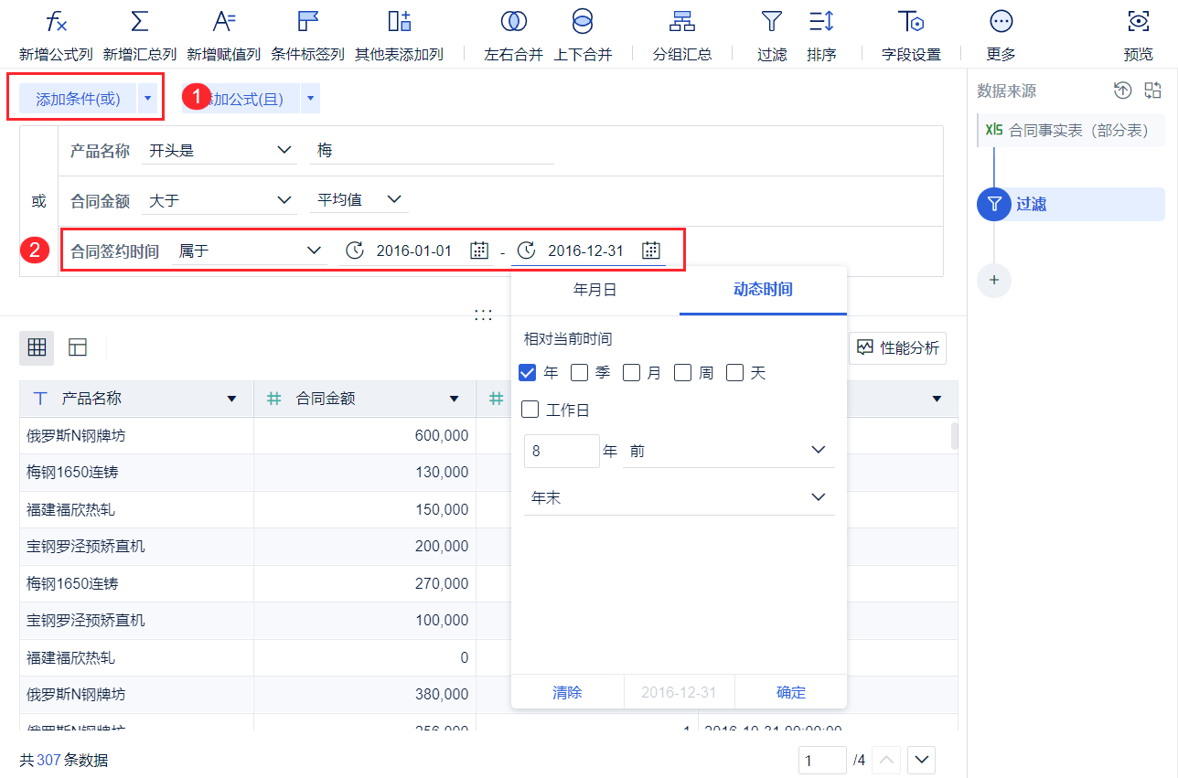Click the 宝钢罗泾预矫直机 row with 200,000

coord(136,547)
